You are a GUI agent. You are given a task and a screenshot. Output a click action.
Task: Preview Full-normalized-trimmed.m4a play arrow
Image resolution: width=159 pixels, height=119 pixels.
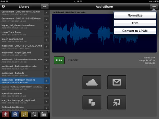pos(46,60)
